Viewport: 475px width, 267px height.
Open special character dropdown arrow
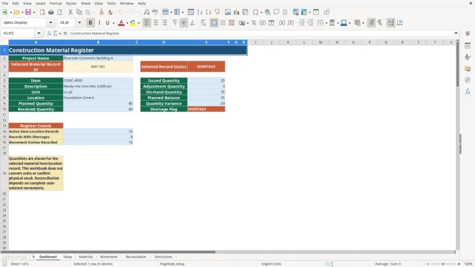[261, 12]
